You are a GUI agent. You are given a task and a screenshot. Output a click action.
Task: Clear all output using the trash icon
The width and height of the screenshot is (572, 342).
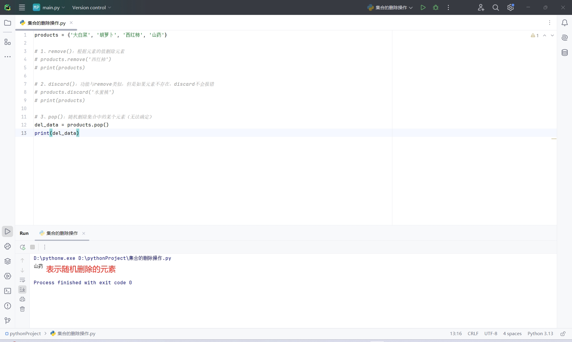22,309
